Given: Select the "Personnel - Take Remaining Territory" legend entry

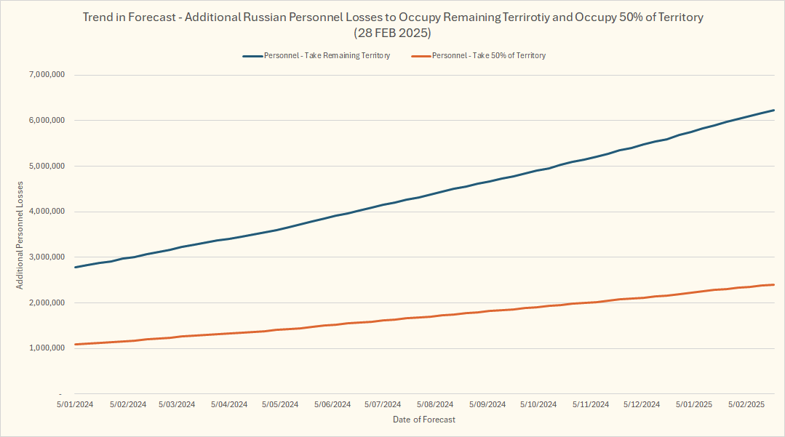Looking at the screenshot, I should click(327, 56).
